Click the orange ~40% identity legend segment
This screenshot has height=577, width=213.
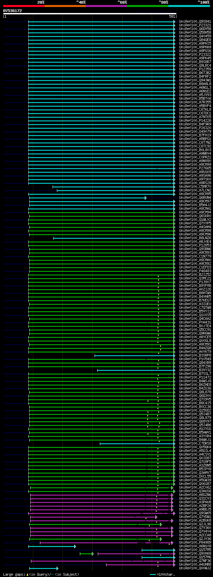pos(65,6)
